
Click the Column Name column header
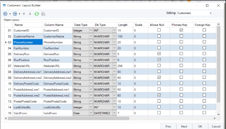54,25
